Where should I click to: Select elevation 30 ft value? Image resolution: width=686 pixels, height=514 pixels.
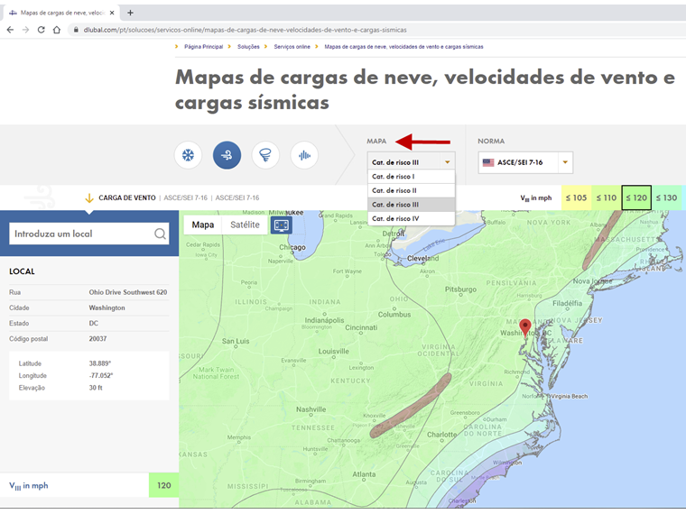96,388
